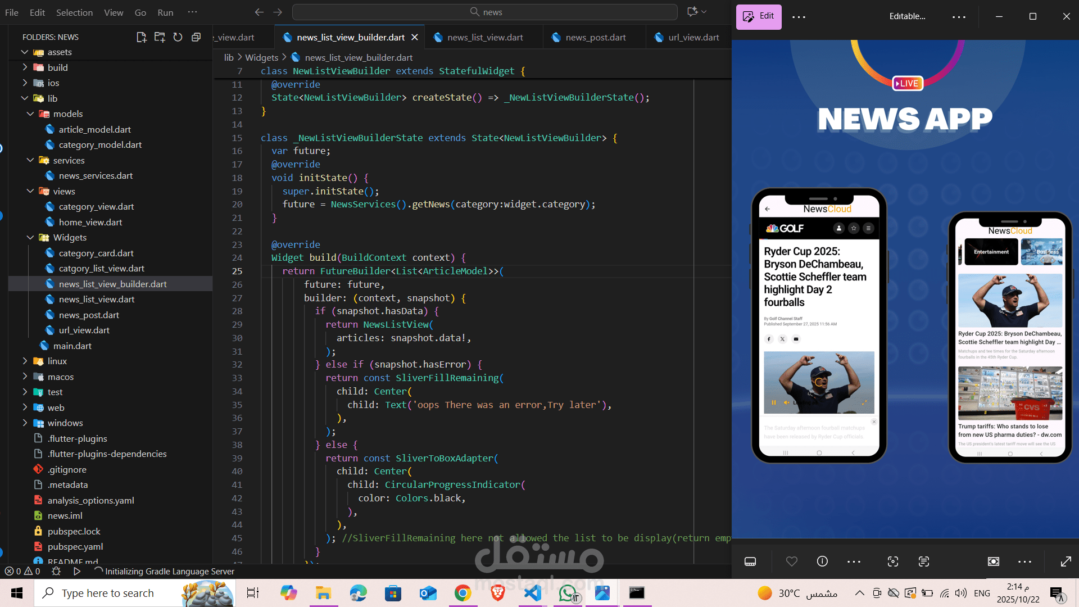The image size is (1079, 607).
Task: Open the ellipsis menu beside Editable in Photos
Action: pos(959,17)
